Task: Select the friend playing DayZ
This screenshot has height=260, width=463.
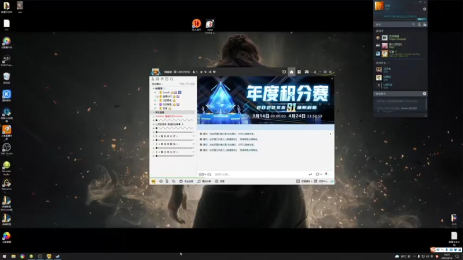Action: point(400,46)
